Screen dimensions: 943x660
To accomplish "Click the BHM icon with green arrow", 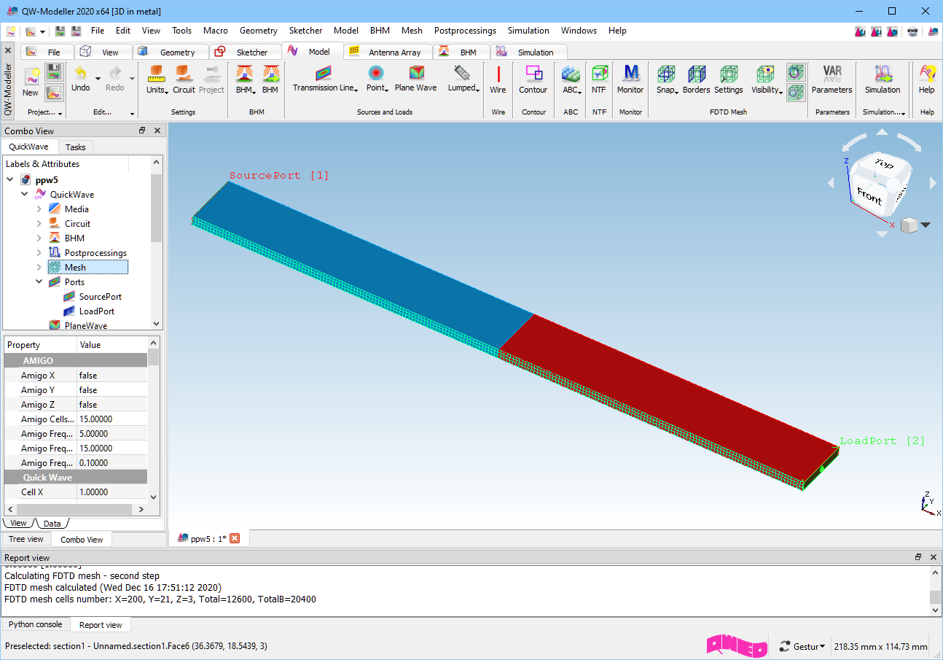I will [270, 80].
